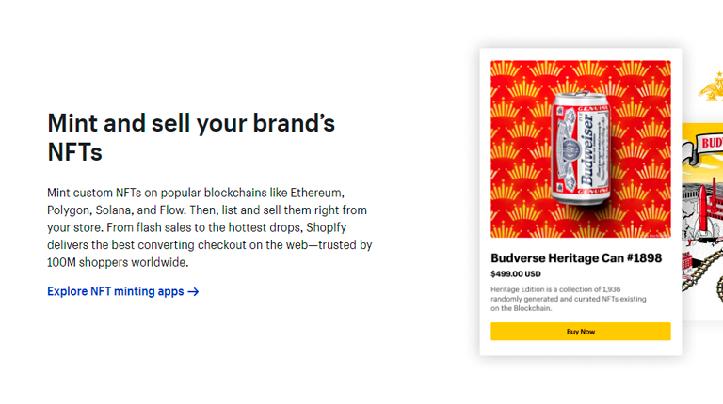Click the red brewery building illustration
Image resolution: width=723 pixels, height=404 pixels.
(708, 210)
